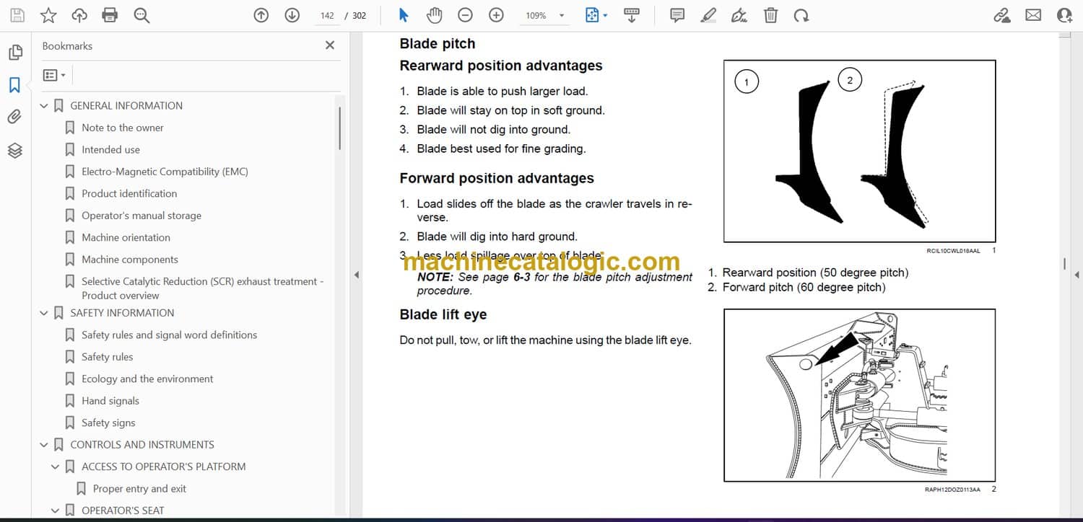The image size is (1083, 522).
Task: Open the bookmark options dropdown
Action: [x=54, y=75]
